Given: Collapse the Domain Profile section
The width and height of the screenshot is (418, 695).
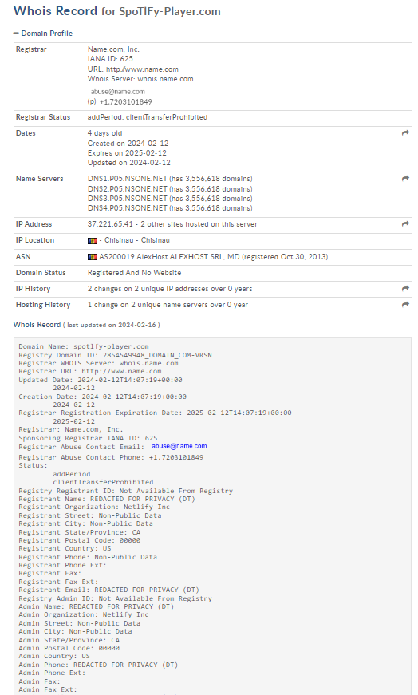Looking at the screenshot, I should tap(43, 34).
